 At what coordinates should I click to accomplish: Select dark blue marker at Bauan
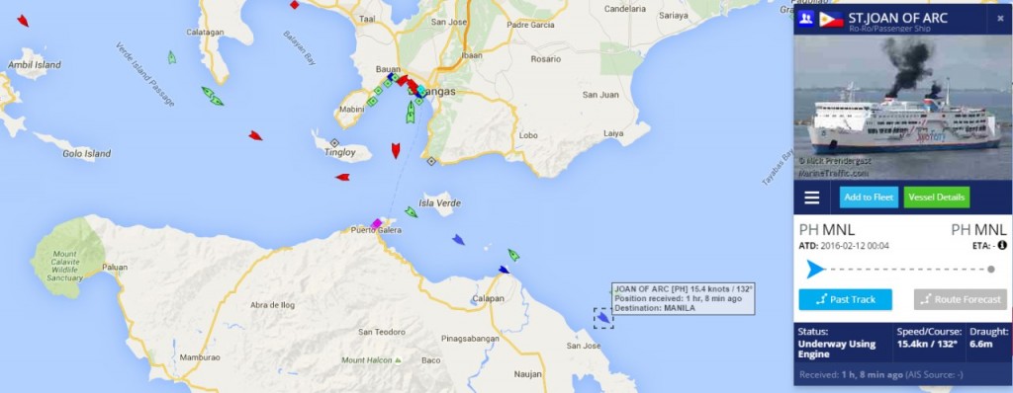[390, 77]
